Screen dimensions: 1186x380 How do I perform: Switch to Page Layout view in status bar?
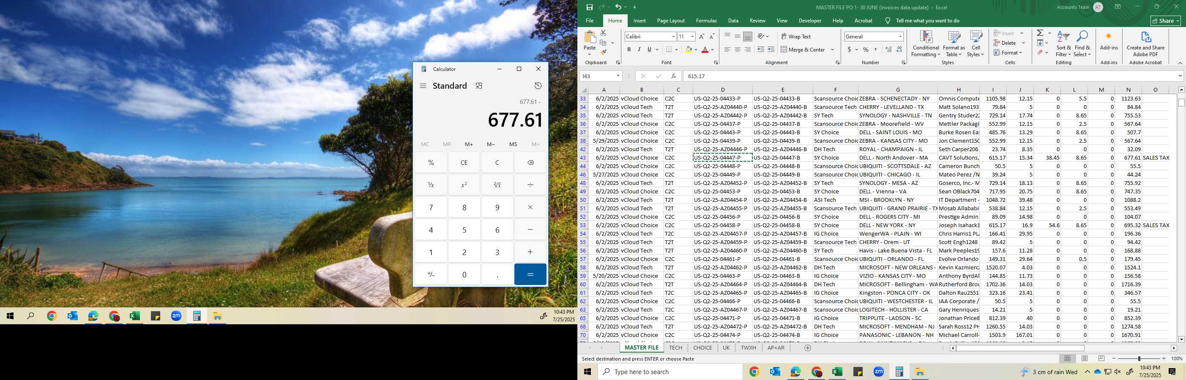[1084, 358]
